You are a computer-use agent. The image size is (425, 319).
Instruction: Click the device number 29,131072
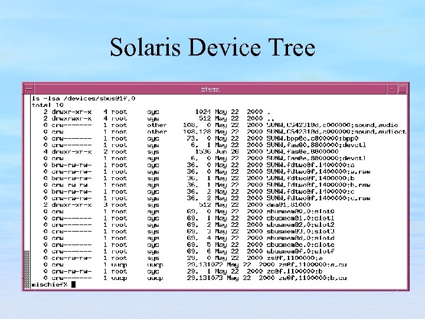coord(205,265)
